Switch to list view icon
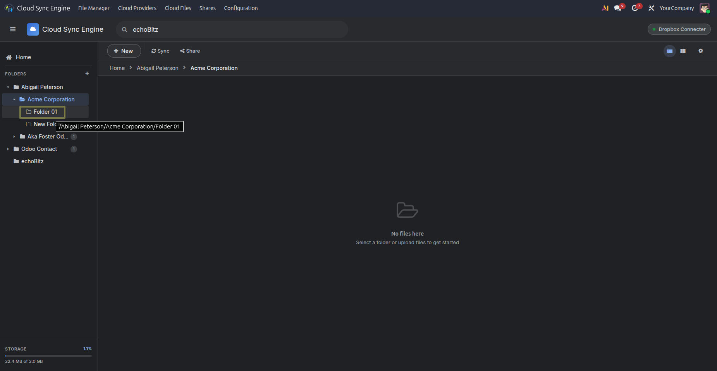Image resolution: width=717 pixels, height=371 pixels. pyautogui.click(x=670, y=51)
